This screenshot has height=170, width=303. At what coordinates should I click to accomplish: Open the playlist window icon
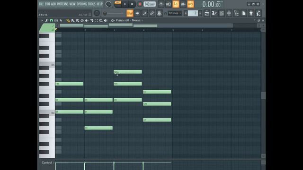(x=207, y=13)
